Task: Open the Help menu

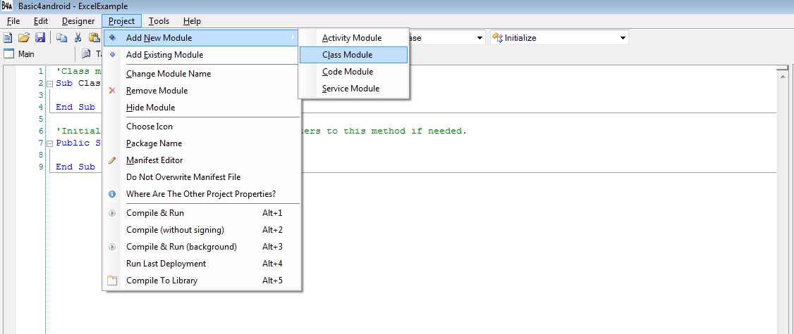Action: [x=192, y=21]
